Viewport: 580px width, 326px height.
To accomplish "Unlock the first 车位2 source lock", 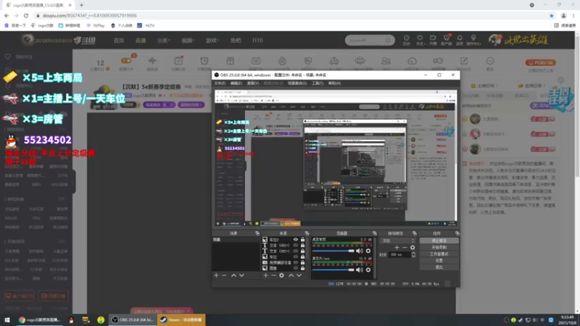I will (x=302, y=240).
